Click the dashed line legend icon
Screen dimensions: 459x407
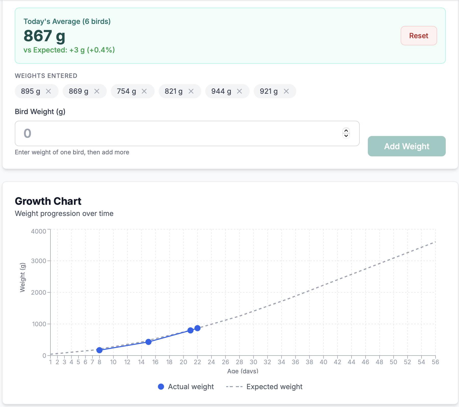pos(234,387)
